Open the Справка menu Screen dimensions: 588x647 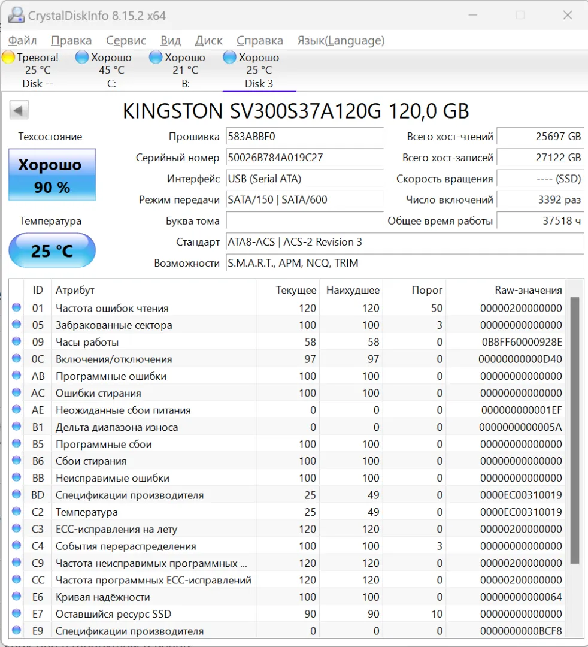pos(260,41)
